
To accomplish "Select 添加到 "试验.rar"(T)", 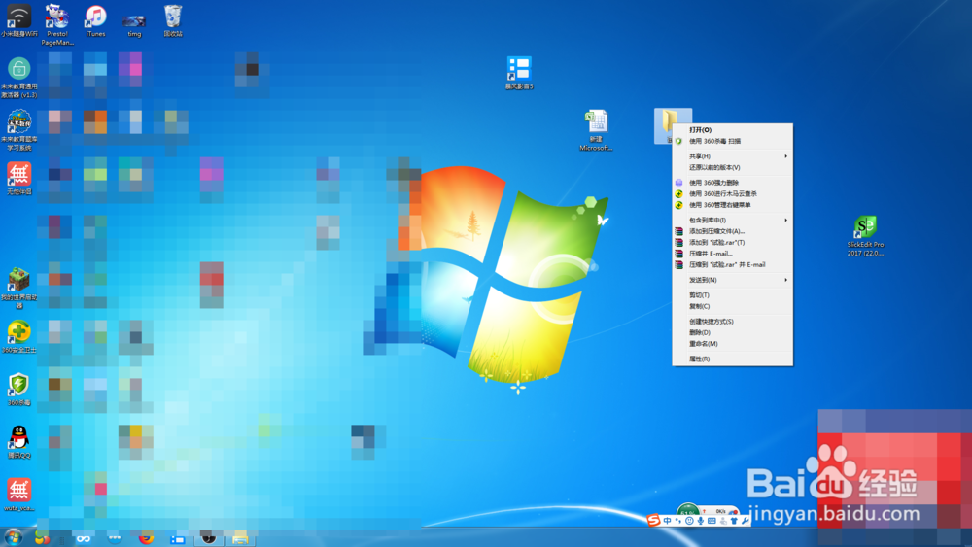I will click(733, 242).
